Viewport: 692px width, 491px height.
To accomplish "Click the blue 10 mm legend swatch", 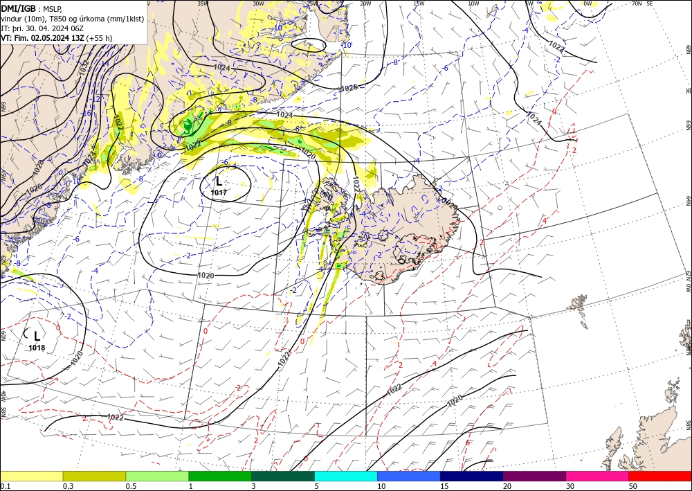I will tap(409, 476).
